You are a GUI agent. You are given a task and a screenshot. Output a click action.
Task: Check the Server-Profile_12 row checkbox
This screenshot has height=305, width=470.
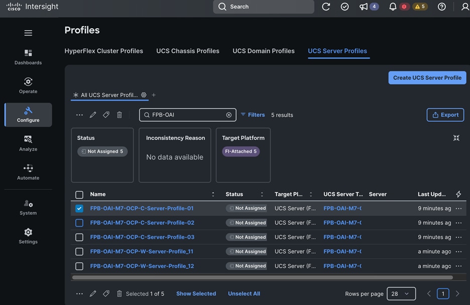pos(79,266)
